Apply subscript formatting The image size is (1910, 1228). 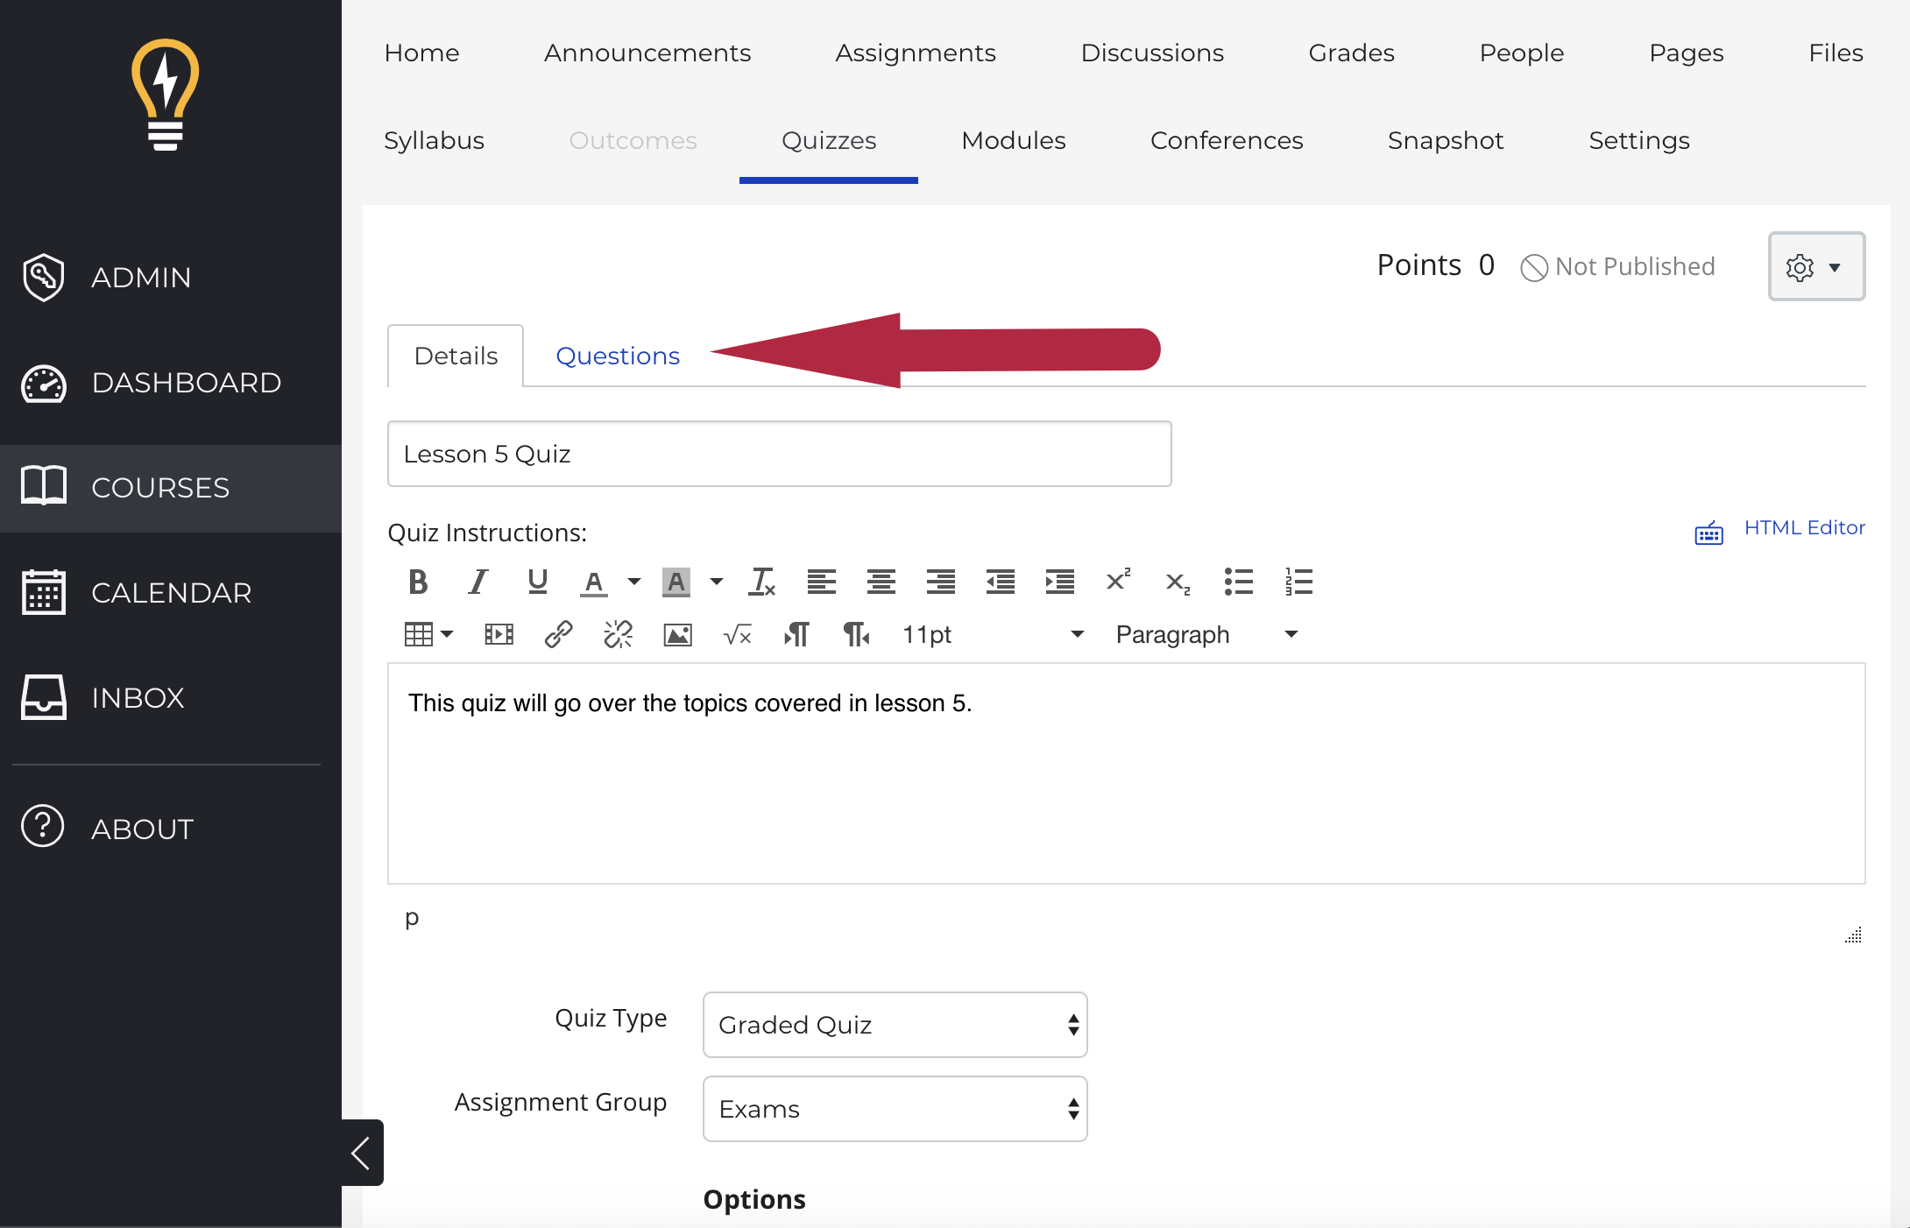point(1178,583)
